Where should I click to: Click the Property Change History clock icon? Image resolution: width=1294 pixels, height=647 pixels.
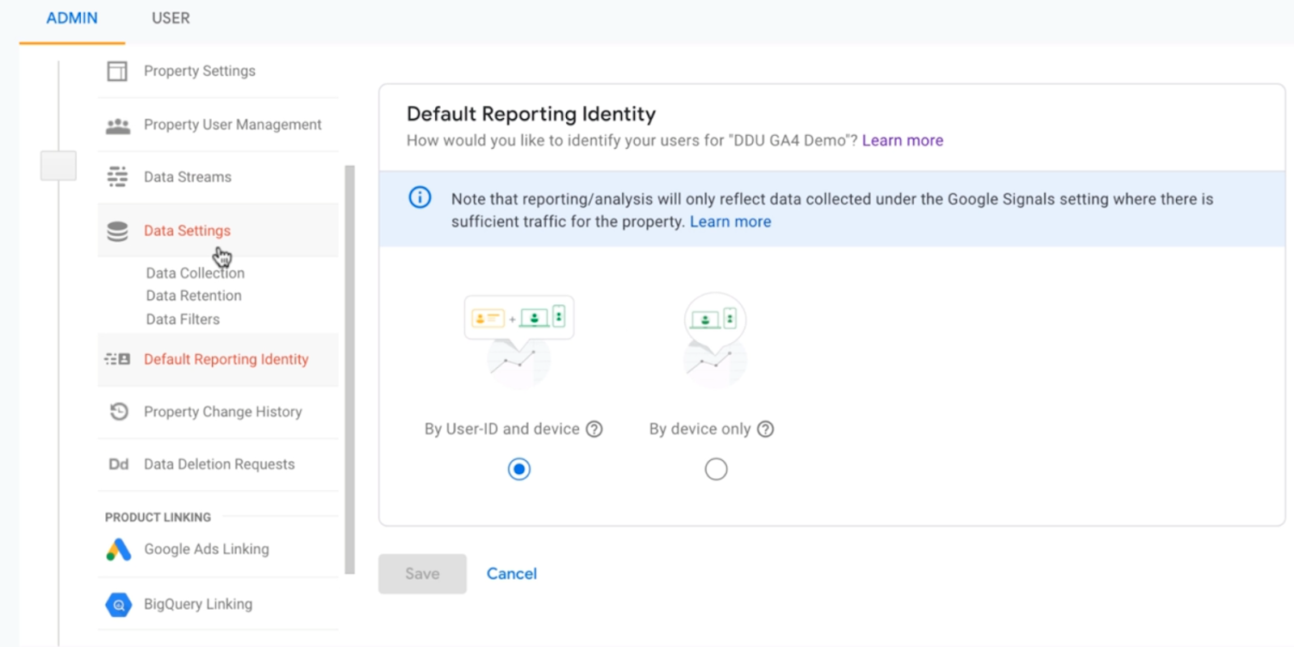pos(119,412)
